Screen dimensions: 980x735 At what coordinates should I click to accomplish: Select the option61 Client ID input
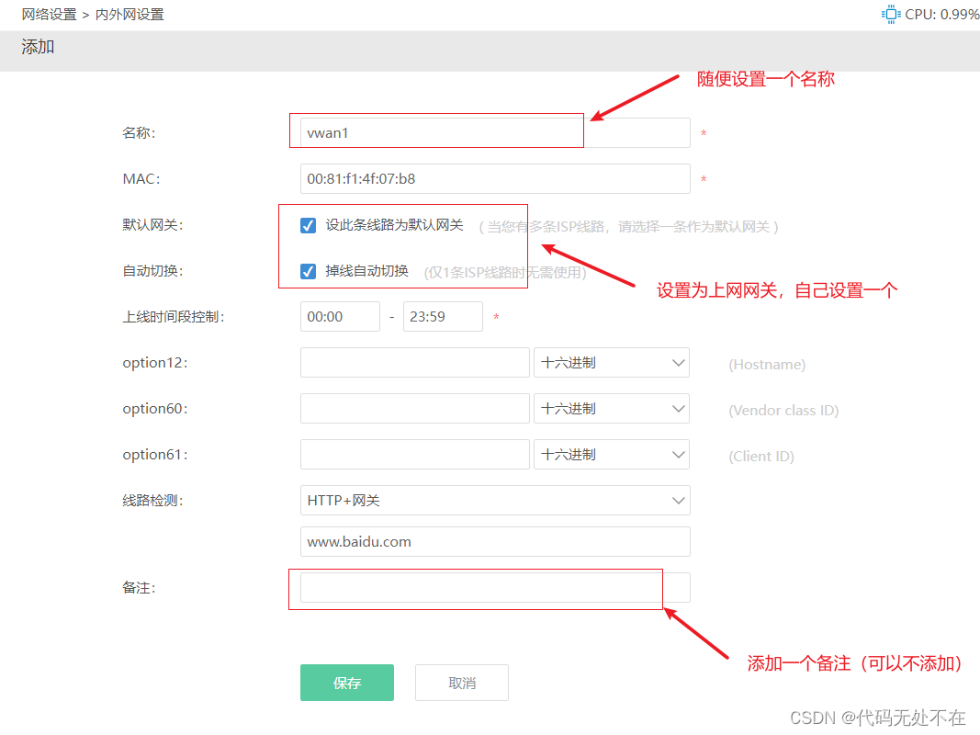[414, 454]
